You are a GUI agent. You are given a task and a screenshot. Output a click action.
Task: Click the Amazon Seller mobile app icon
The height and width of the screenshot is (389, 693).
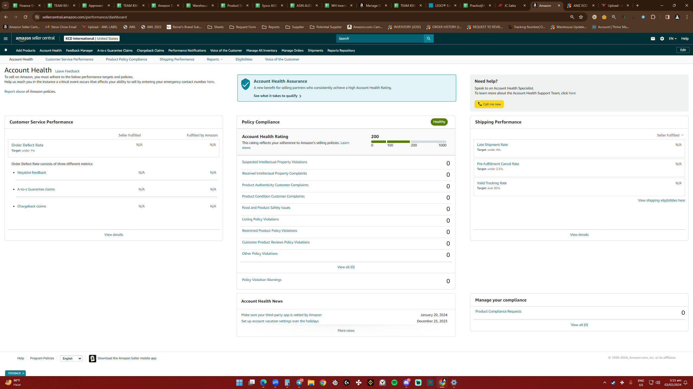[x=93, y=358]
